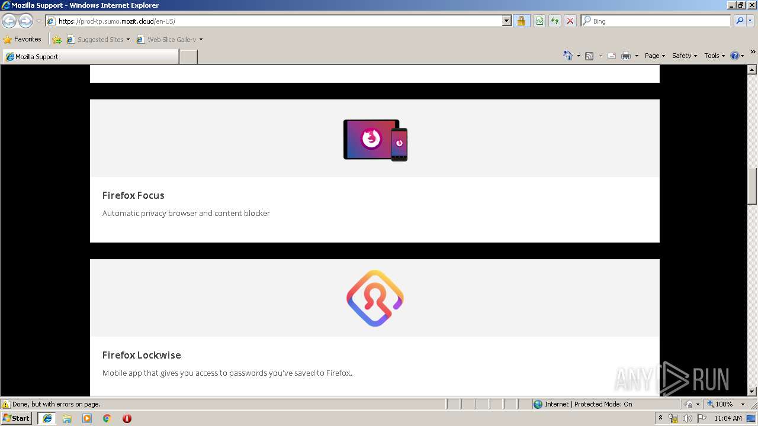This screenshot has width=758, height=426.
Task: Click the Action Center flag icon
Action: click(702, 418)
